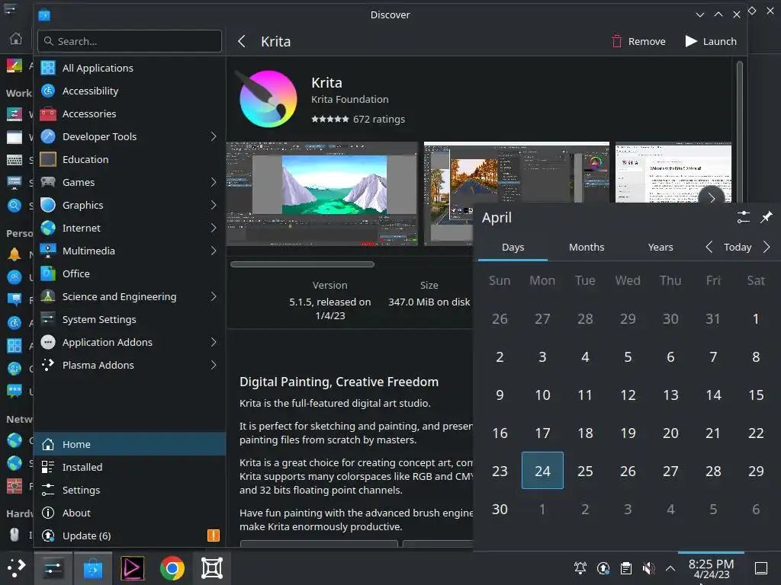Launch Krita

[711, 41]
